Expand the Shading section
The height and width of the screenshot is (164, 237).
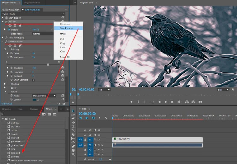click(x=5, y=84)
